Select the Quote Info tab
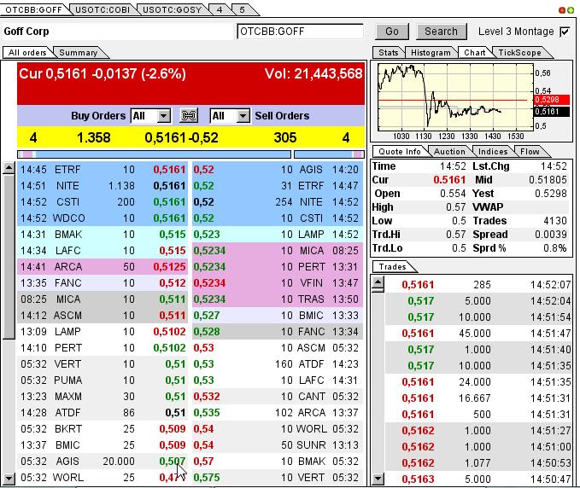580x488 pixels. pos(400,152)
